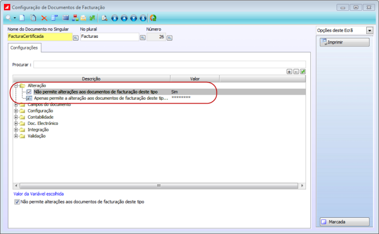Image resolution: width=379 pixels, height=234 pixels.
Task: Select the Doc. Electrónico tree item
Action: [43, 123]
